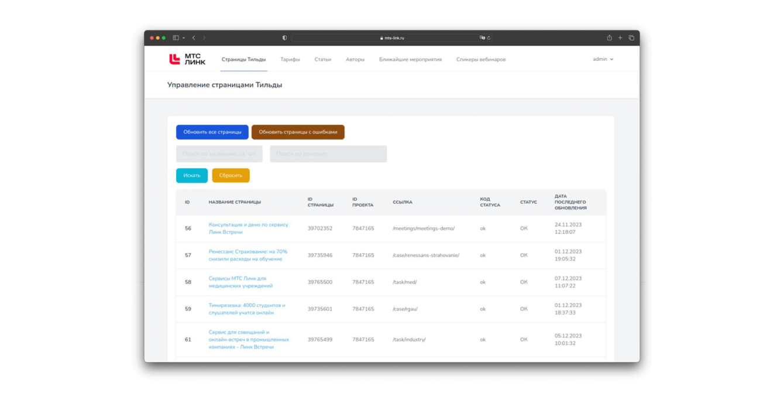This screenshot has height=403, width=784.
Task: Click the /task/med/ path cell
Action: 405,282
